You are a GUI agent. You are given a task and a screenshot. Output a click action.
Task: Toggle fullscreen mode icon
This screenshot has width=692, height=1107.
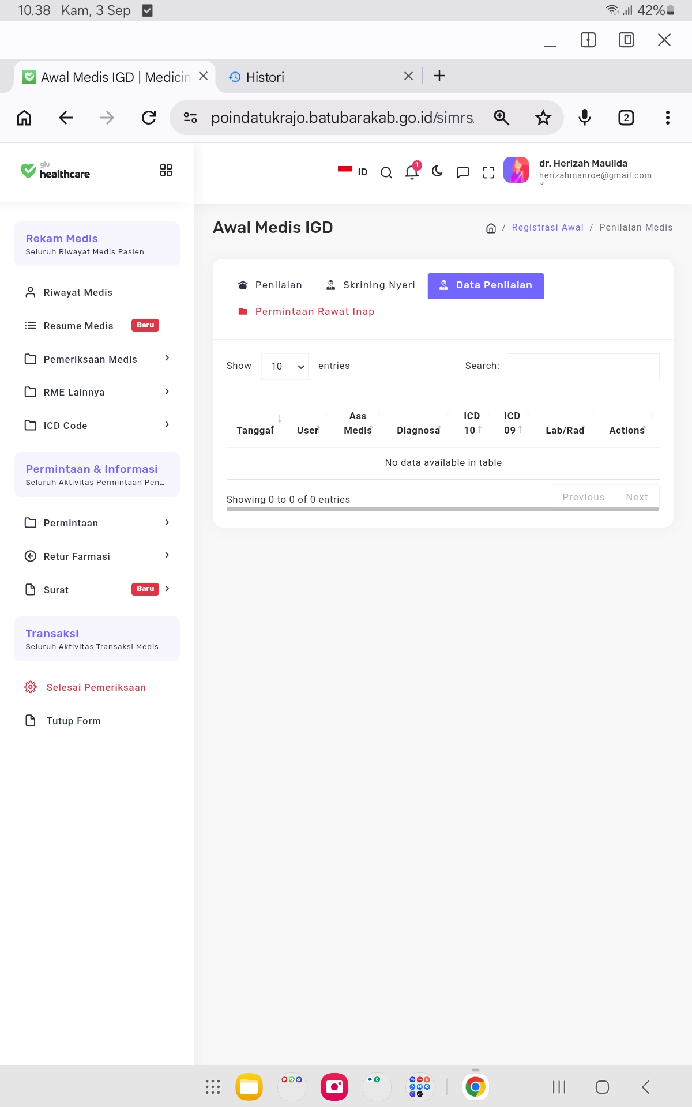click(488, 172)
